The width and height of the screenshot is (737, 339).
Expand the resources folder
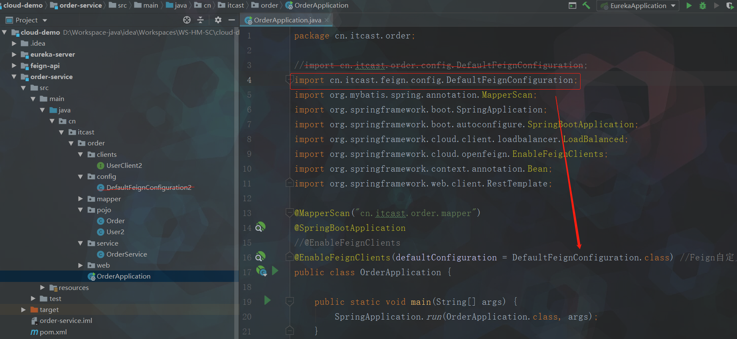point(42,287)
